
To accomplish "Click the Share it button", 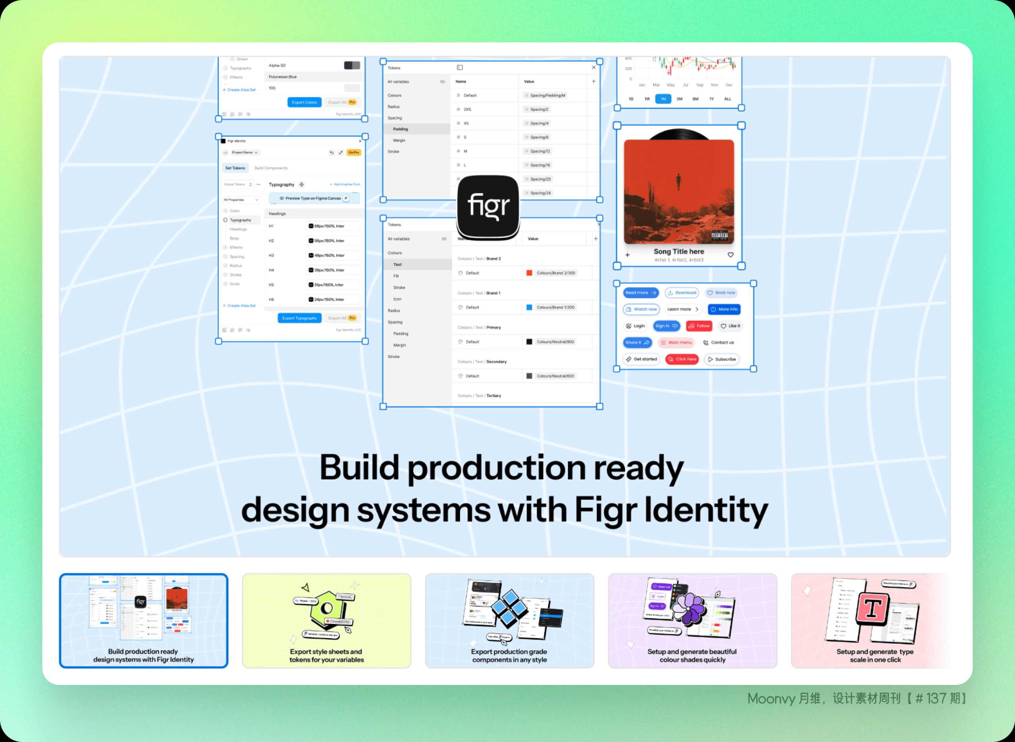I will pos(638,343).
